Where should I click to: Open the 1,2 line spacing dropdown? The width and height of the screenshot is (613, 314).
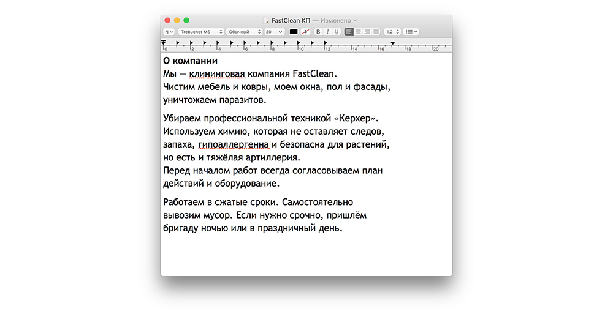point(392,32)
